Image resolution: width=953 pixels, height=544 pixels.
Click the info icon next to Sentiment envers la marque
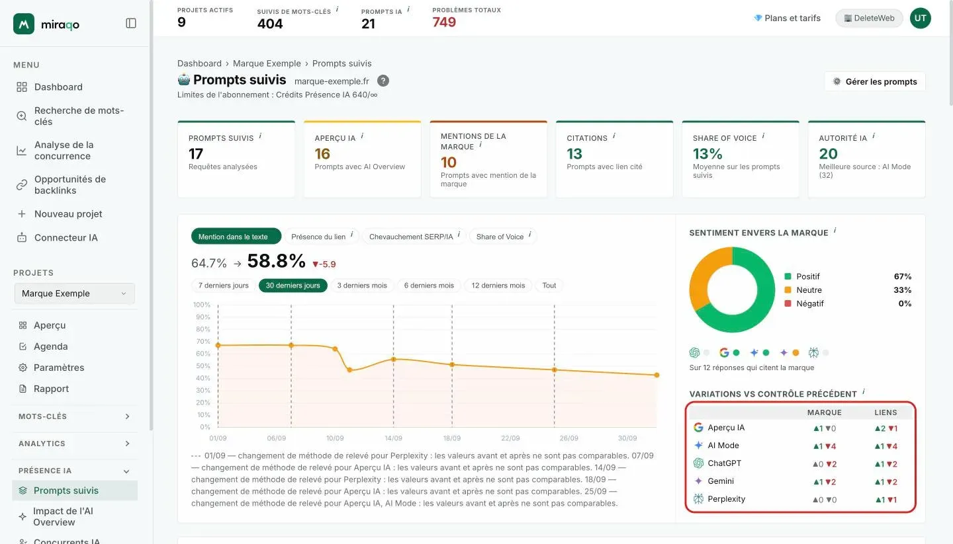pos(835,231)
